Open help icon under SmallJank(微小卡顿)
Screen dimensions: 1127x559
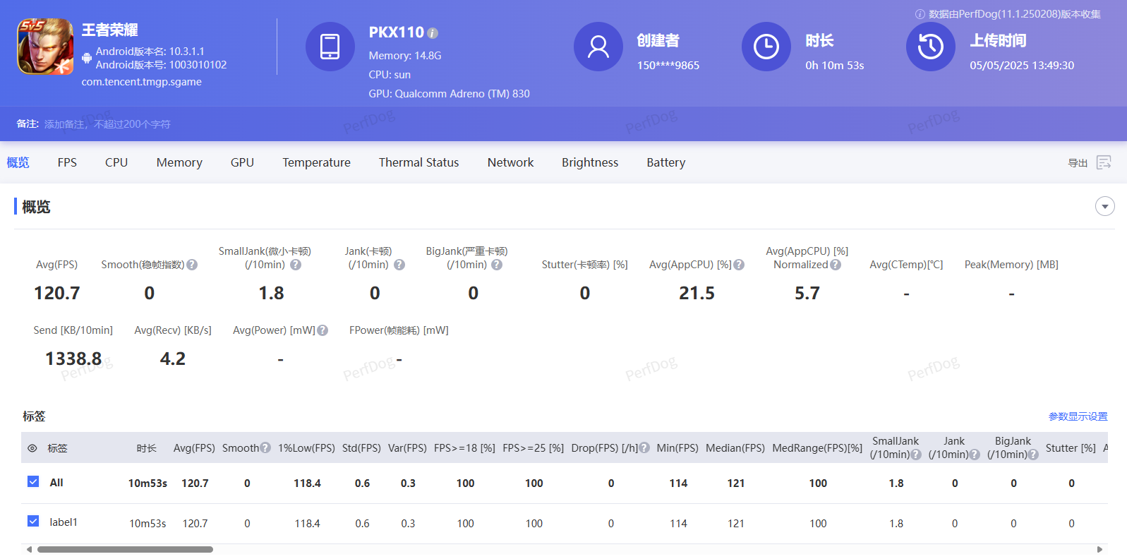[296, 265]
